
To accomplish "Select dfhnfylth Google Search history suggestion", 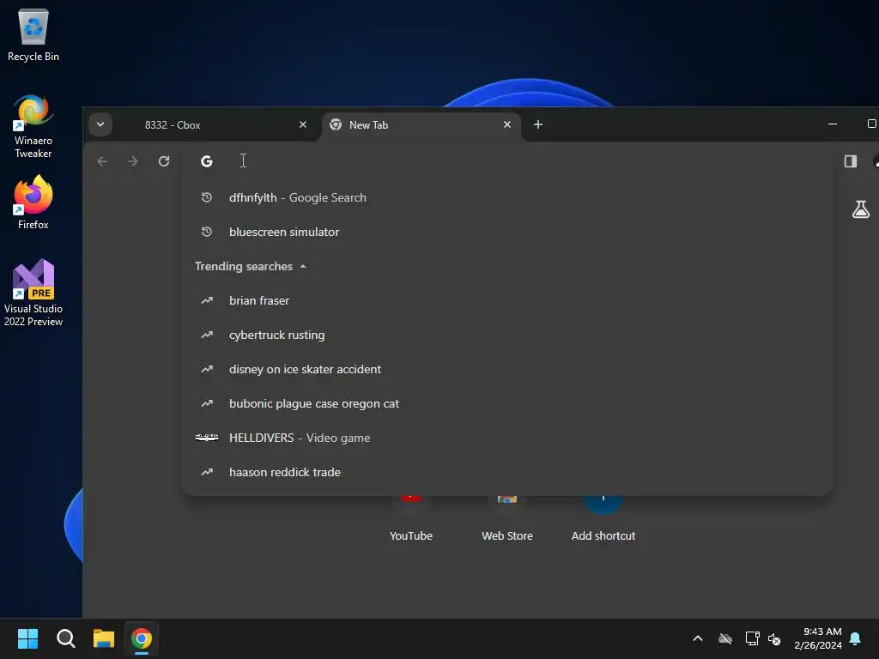I will coord(507,198).
